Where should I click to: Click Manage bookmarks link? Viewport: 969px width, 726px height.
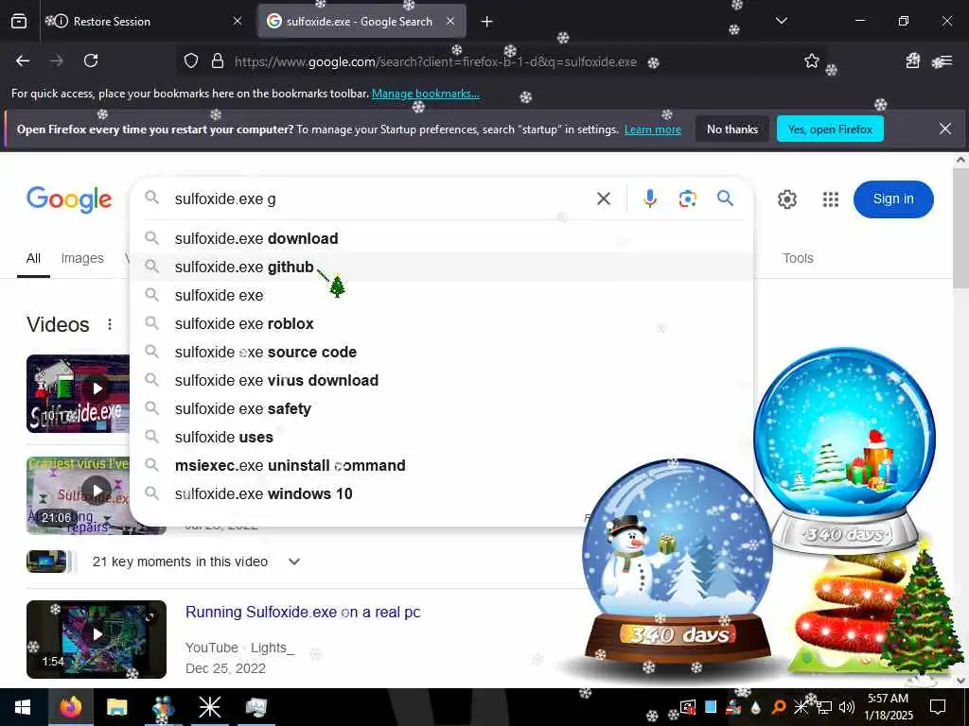425,94
